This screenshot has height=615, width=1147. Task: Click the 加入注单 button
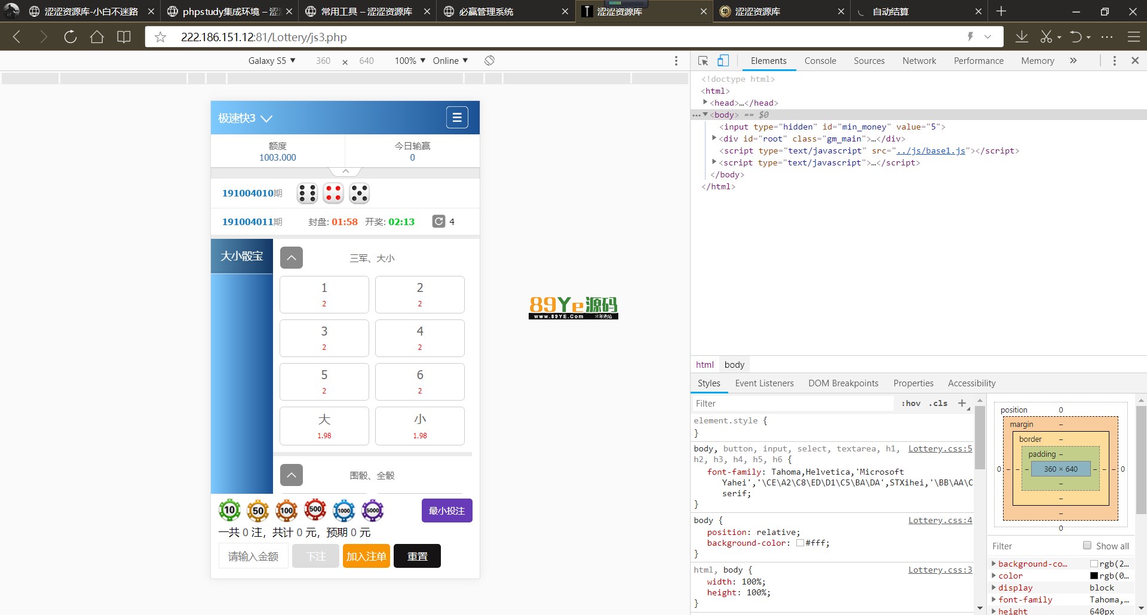pos(366,556)
